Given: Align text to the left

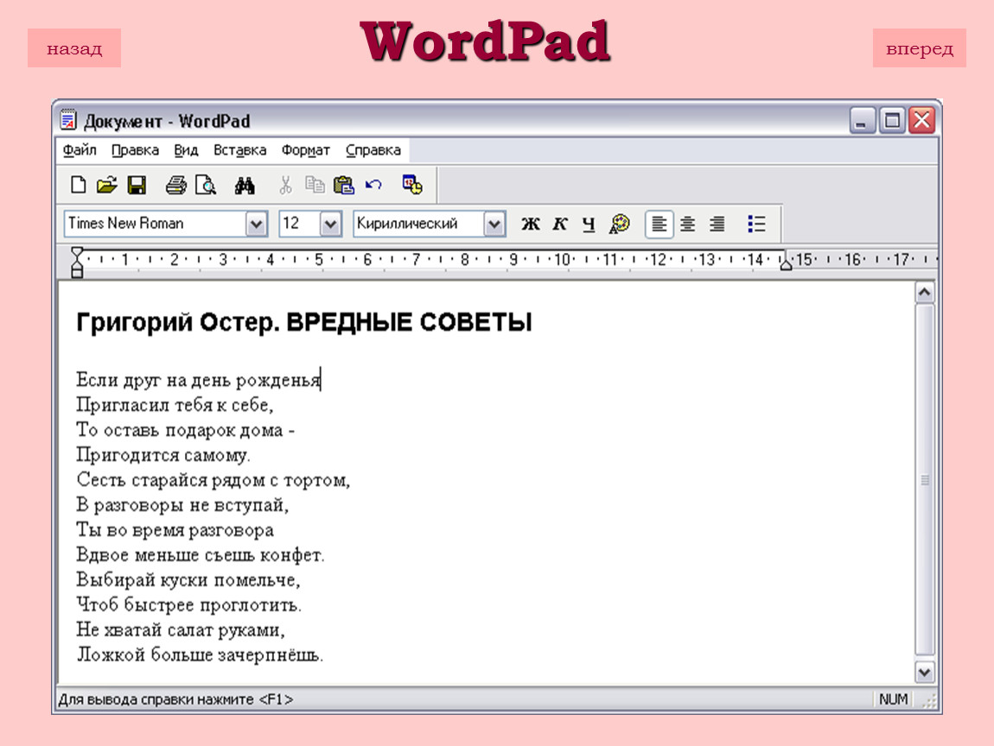Looking at the screenshot, I should click(659, 224).
